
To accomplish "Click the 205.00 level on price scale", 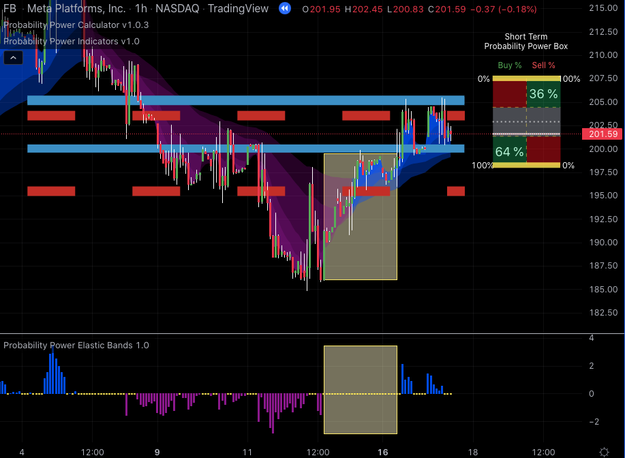I will point(603,102).
